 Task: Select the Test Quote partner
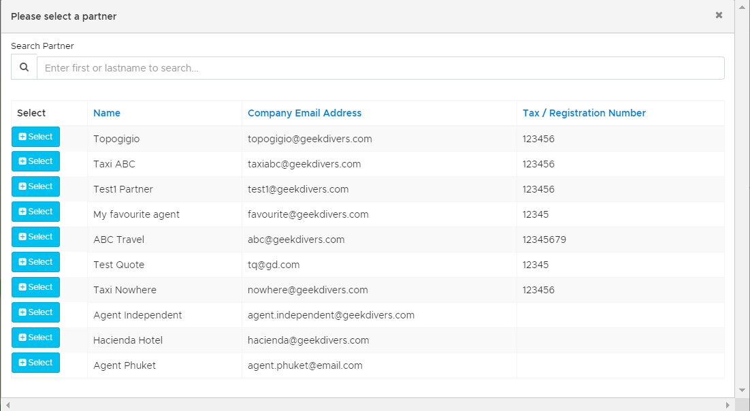(36, 262)
